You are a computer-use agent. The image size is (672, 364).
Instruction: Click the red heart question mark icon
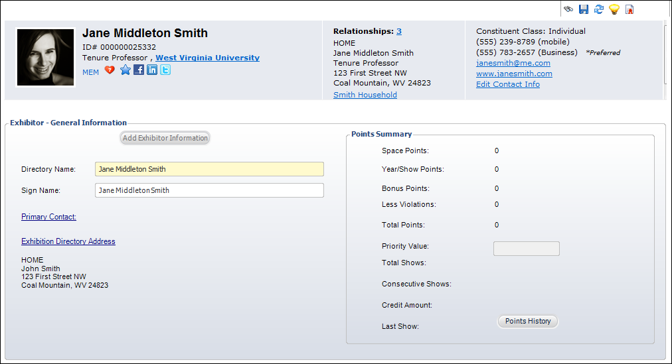(x=110, y=70)
